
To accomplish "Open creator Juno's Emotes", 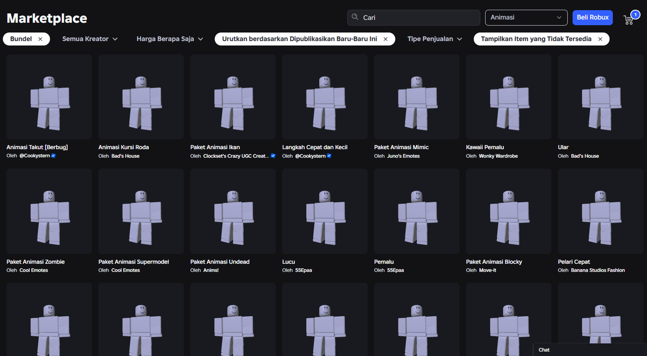I will [x=403, y=156].
